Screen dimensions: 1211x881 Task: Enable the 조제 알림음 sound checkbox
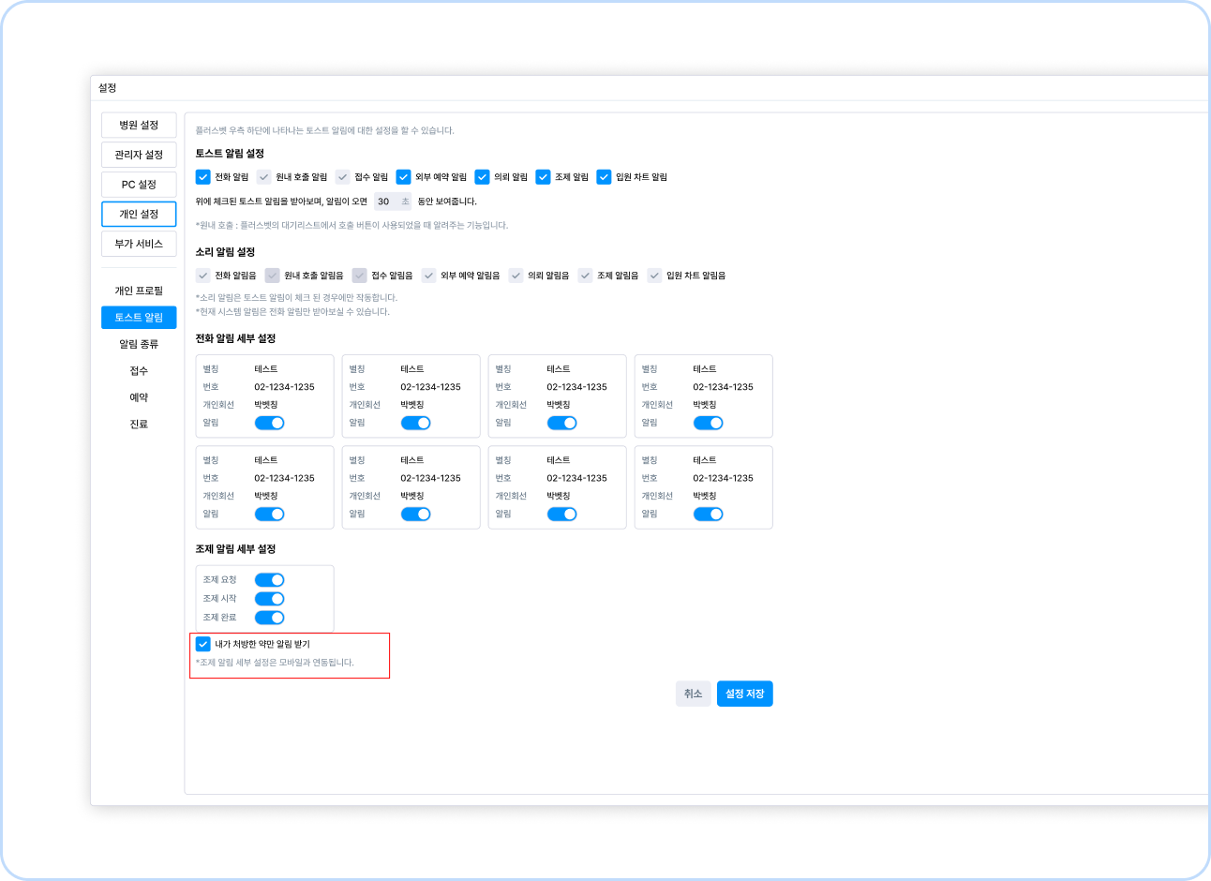[585, 276]
